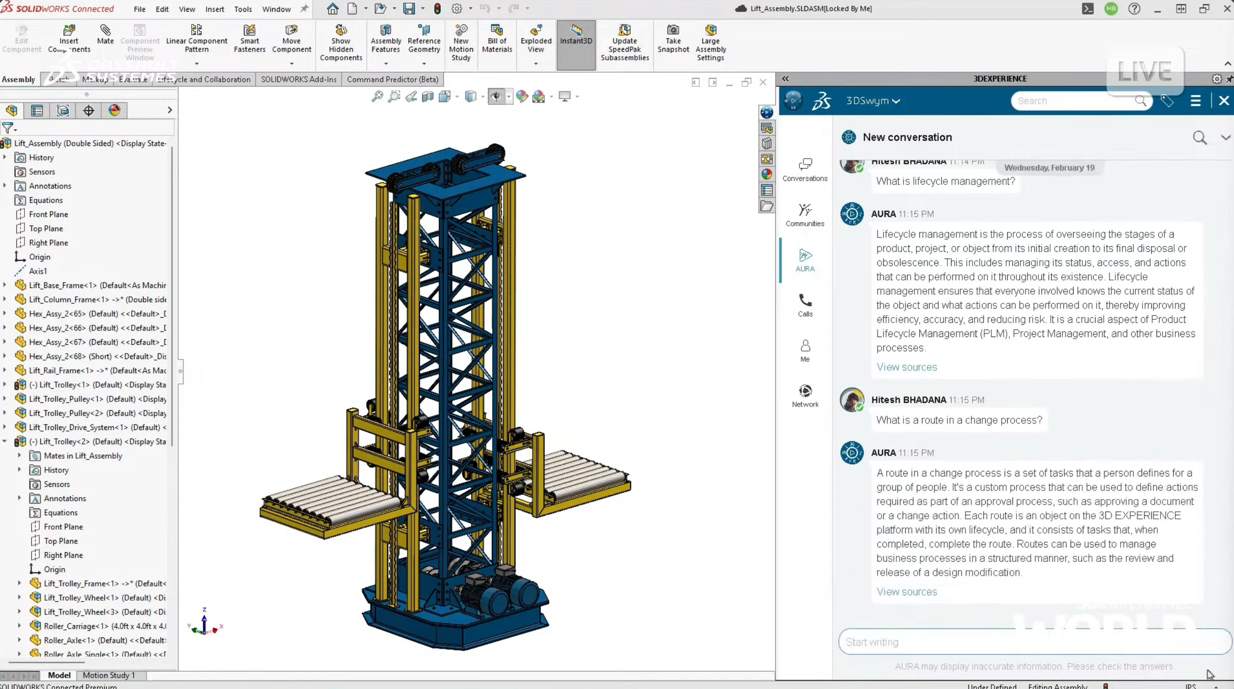This screenshot has height=689, width=1234.
Task: Expand Lift_Base_Frame<1> tree node
Action: click(x=5, y=285)
